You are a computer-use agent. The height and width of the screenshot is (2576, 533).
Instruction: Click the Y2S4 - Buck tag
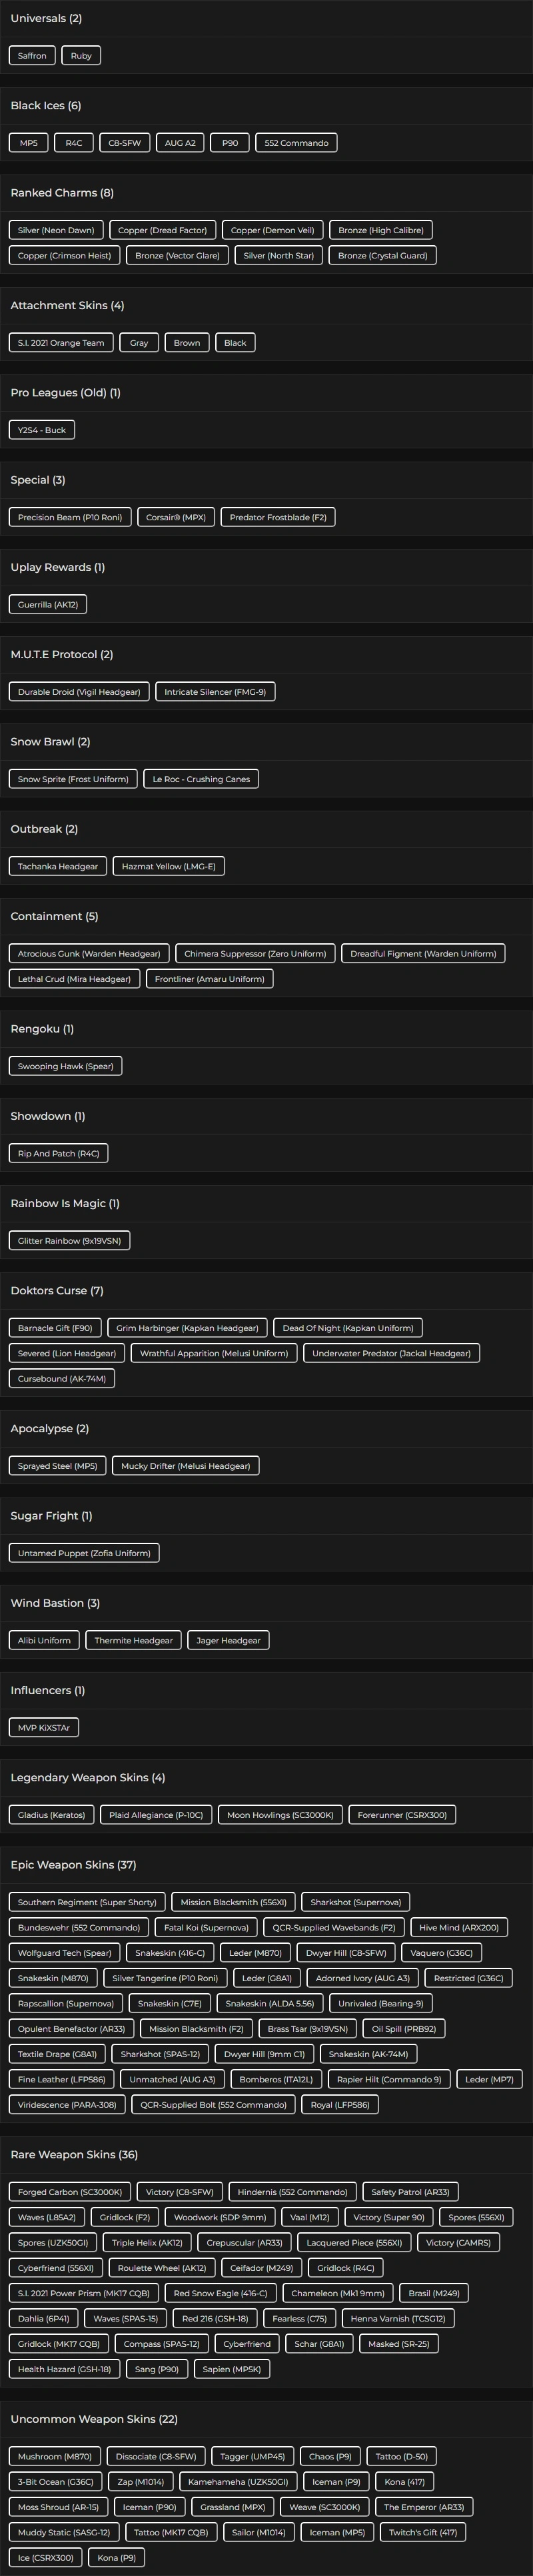(x=42, y=430)
